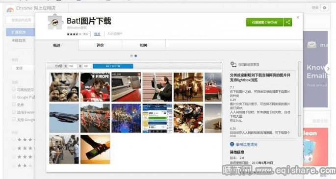336x179 pixels.
Task: Click the red clean ad card
Action: pos(315,147)
